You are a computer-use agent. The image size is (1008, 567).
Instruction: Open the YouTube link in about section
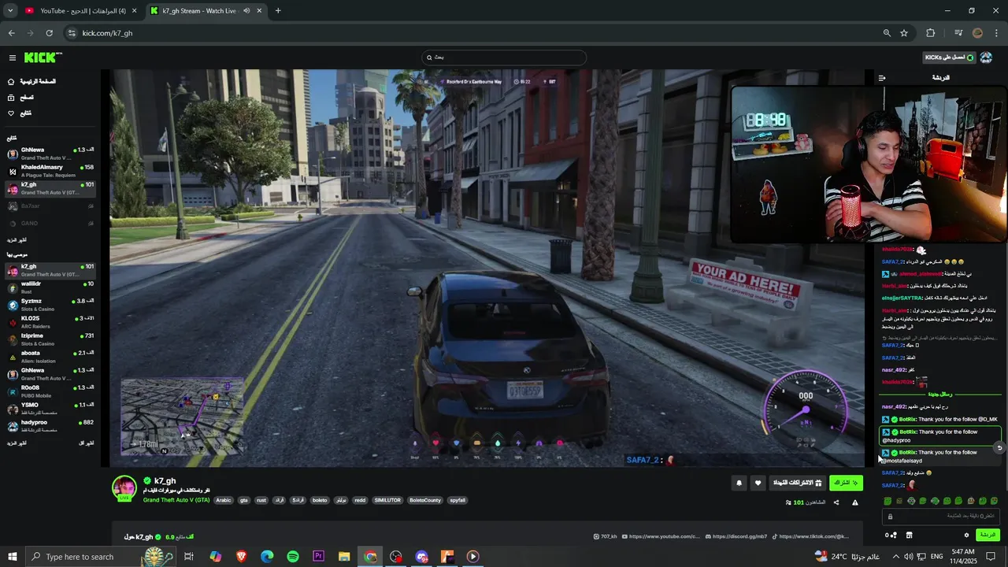[660, 536]
